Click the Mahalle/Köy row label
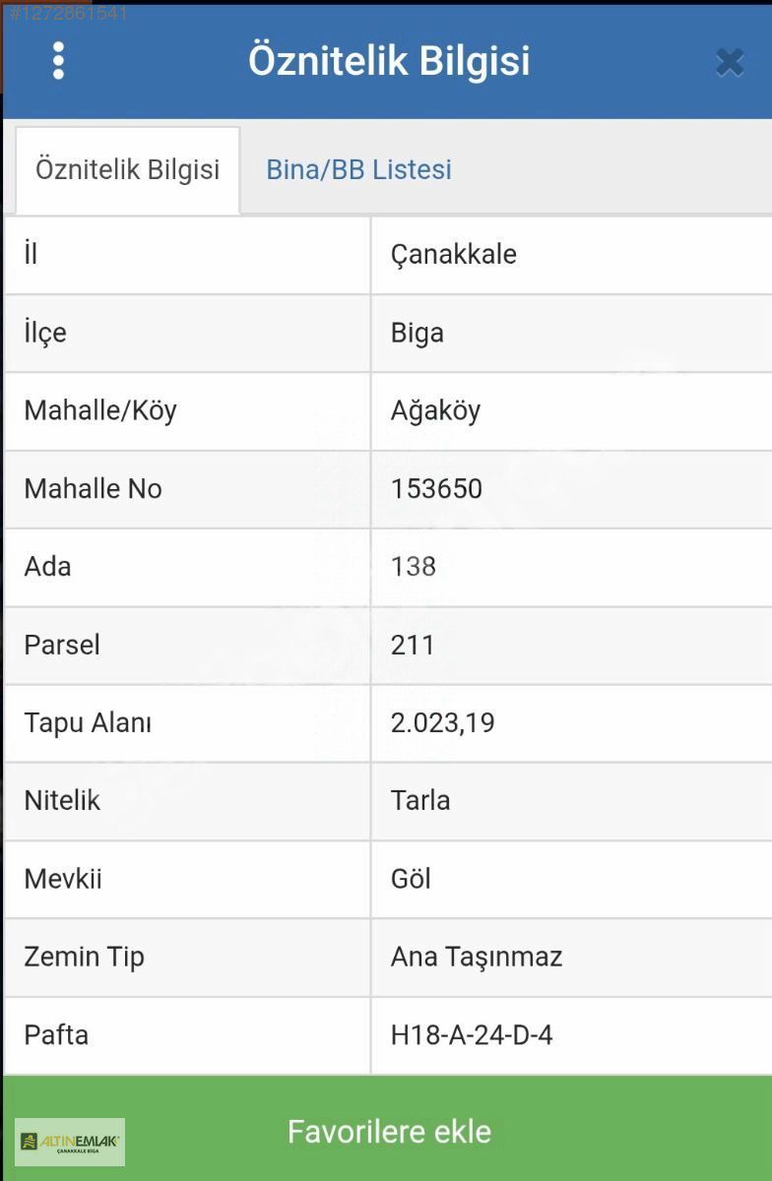The image size is (772, 1181). (100, 410)
